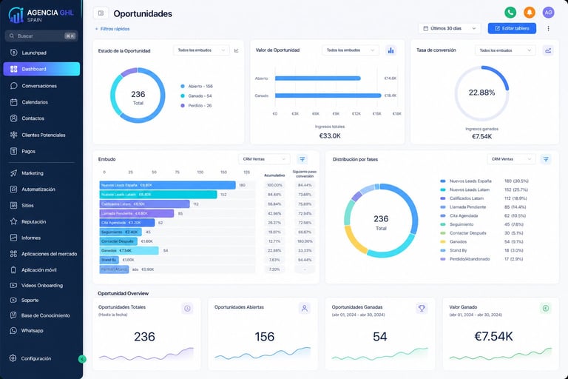Open the three-dot more options menu
This screenshot has width=568, height=379.
[x=548, y=28]
